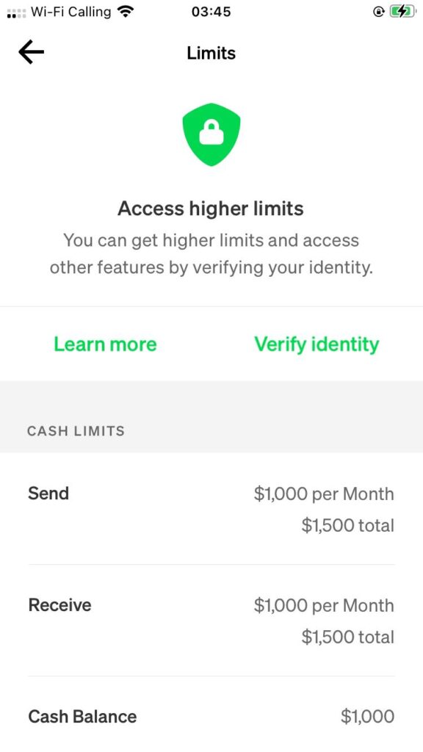Tap the padlock inside the shield badge
Viewport: 423px width, 752px height.
[x=211, y=133]
